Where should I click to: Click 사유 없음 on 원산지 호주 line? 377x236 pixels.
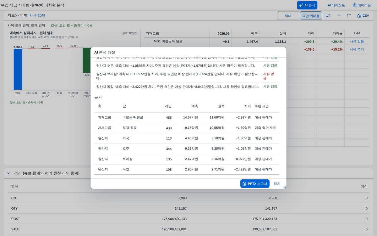point(270,65)
